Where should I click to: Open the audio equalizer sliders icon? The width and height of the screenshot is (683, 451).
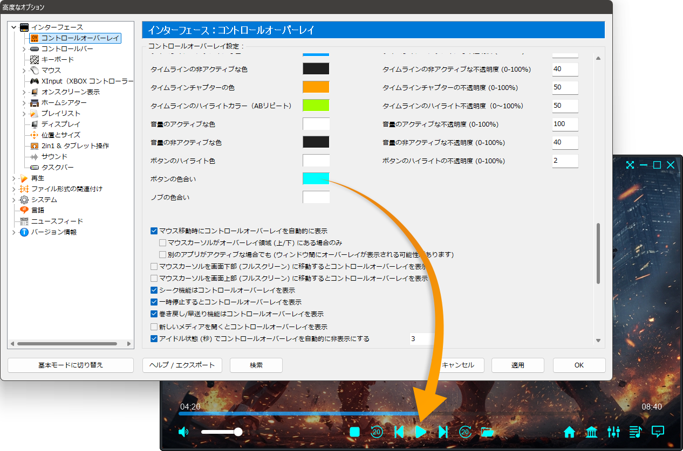click(x=613, y=432)
